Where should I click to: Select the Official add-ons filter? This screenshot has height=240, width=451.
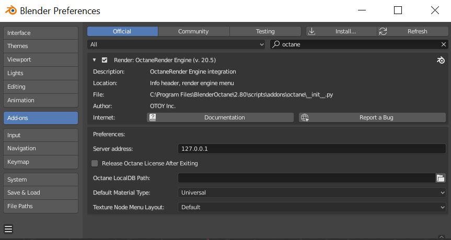tap(122, 31)
